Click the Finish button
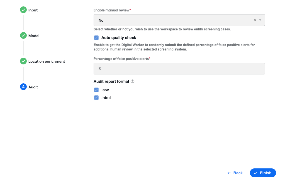 (x=263, y=173)
